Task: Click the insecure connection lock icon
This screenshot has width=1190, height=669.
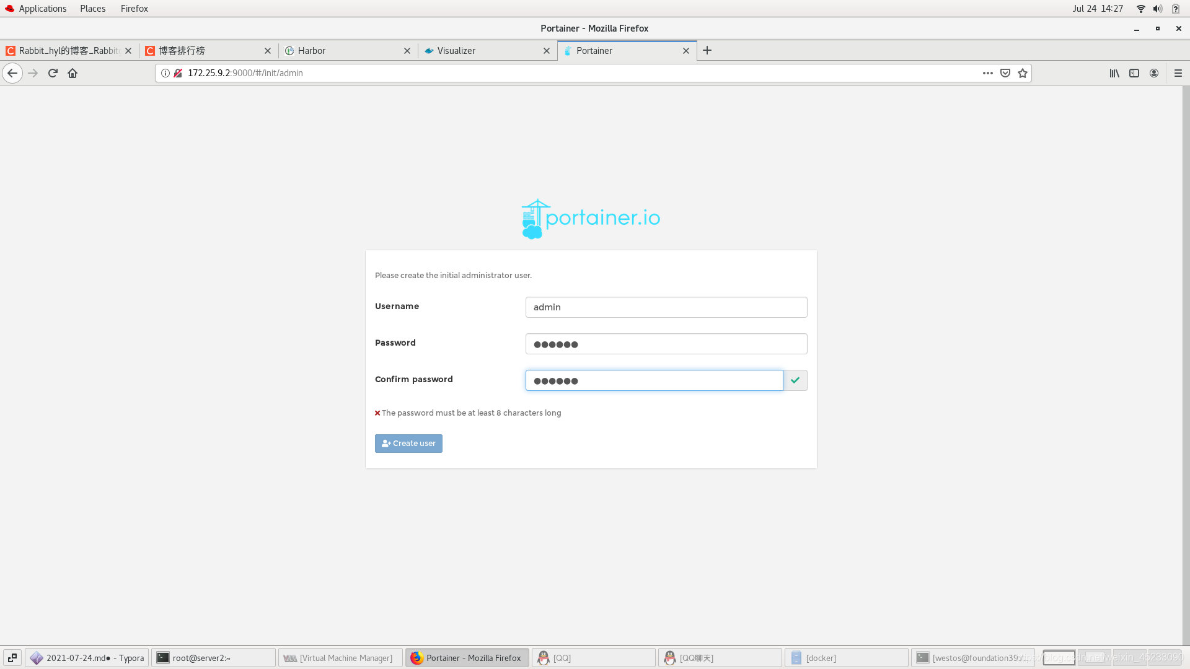Action: [178, 73]
